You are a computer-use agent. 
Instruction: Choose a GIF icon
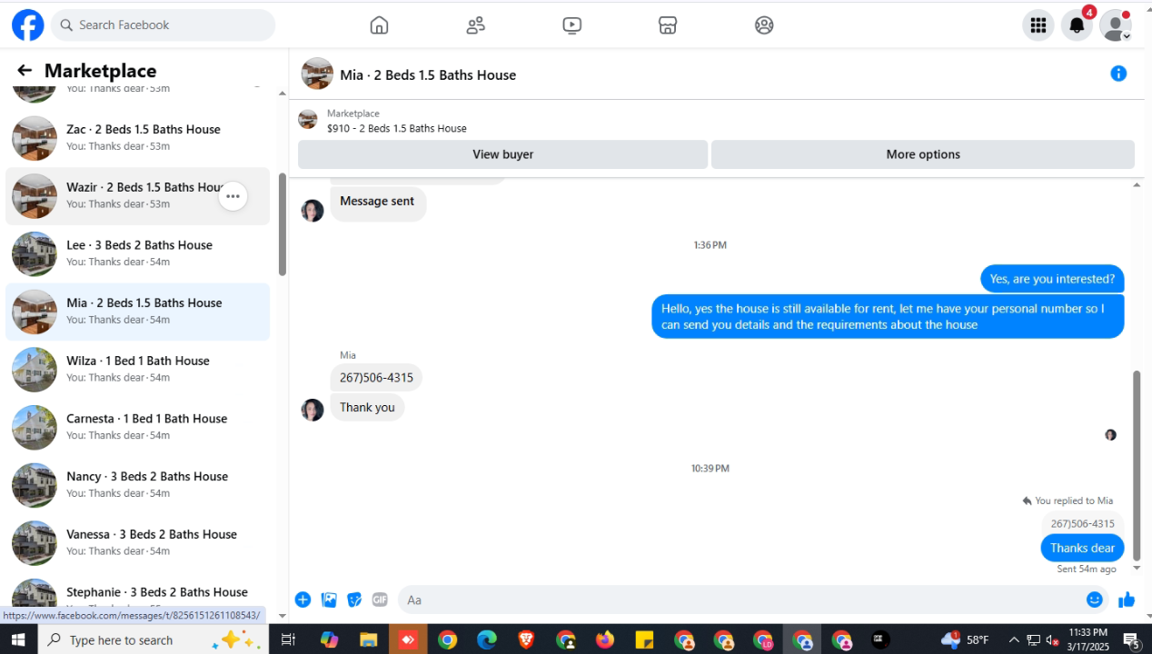[380, 599]
